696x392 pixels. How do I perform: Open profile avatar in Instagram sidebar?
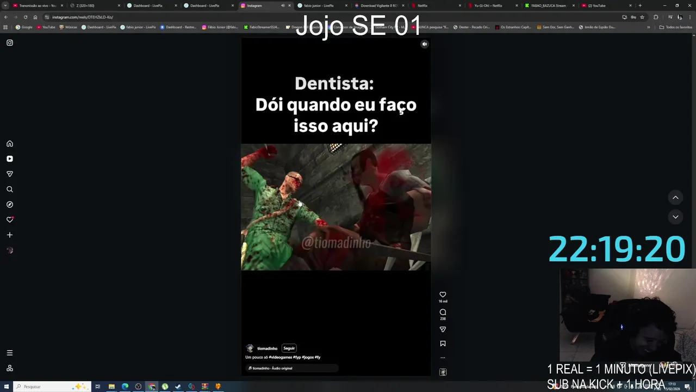pyautogui.click(x=10, y=250)
